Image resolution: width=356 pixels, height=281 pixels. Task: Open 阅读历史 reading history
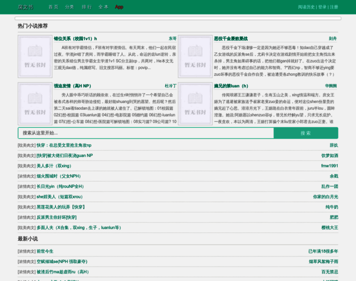pos(306,7)
